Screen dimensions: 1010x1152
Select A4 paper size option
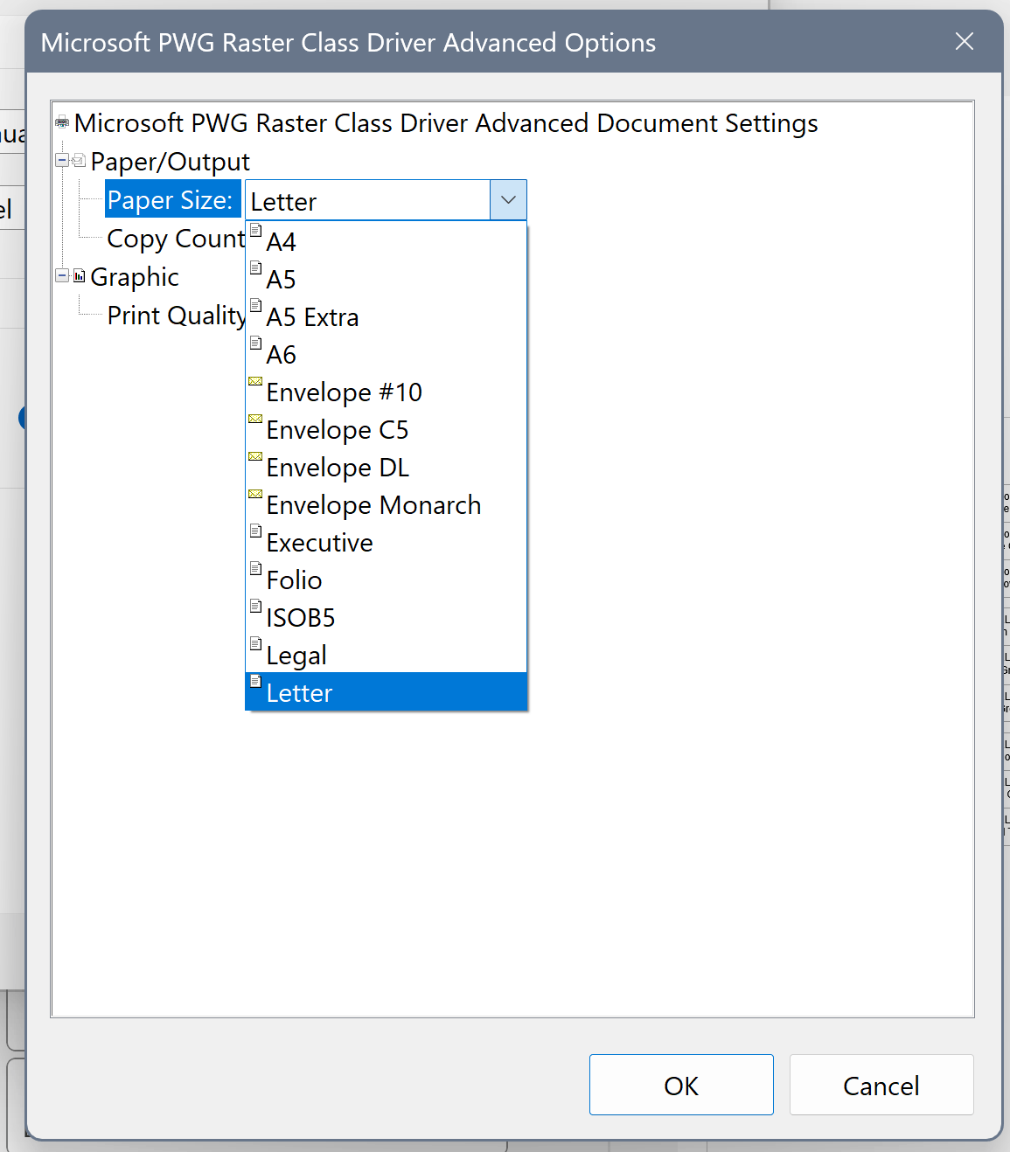pos(387,241)
